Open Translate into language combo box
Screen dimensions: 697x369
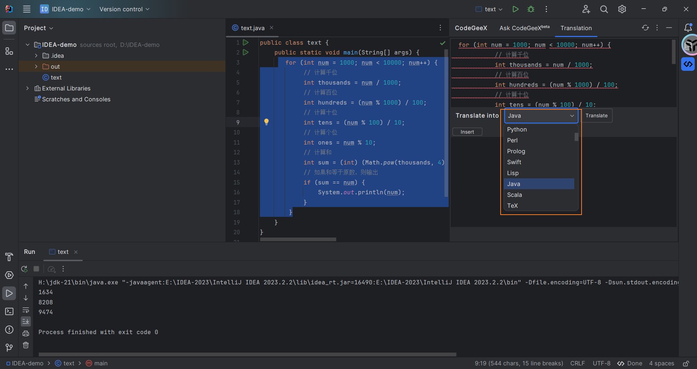541,115
